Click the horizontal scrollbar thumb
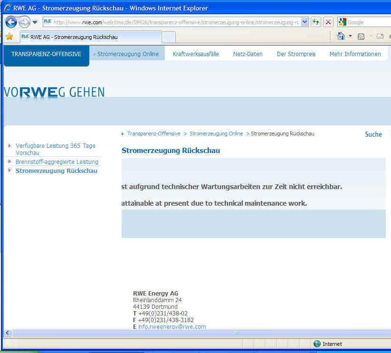 [x=237, y=333]
